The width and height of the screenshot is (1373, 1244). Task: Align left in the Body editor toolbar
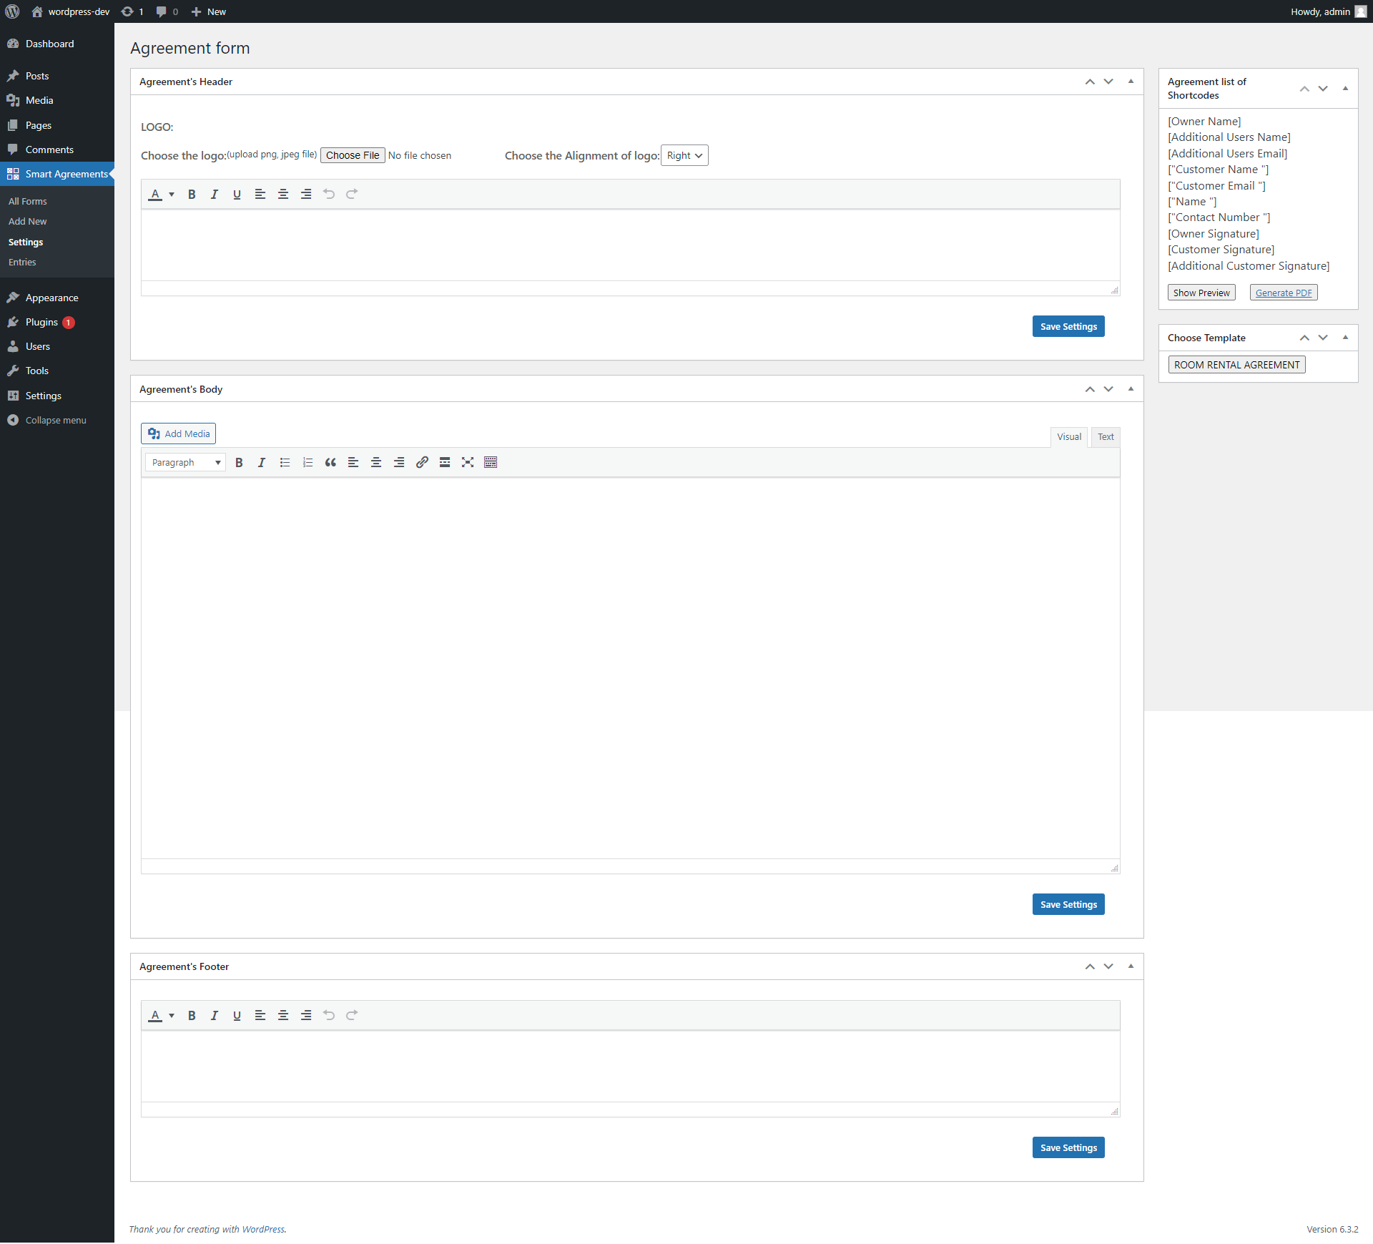point(353,463)
